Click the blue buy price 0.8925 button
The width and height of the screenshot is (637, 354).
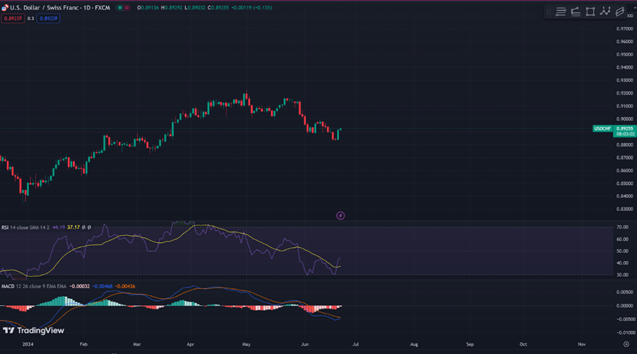49,18
